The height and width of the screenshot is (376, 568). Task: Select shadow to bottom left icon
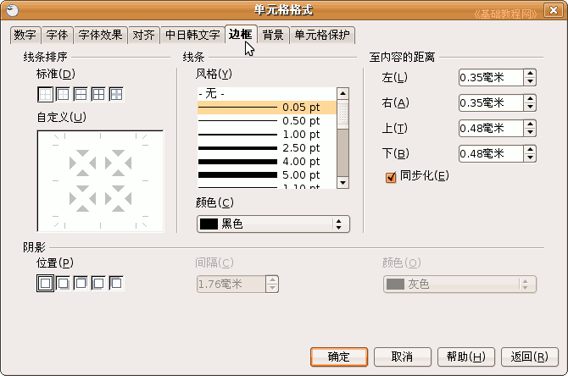tap(98, 283)
